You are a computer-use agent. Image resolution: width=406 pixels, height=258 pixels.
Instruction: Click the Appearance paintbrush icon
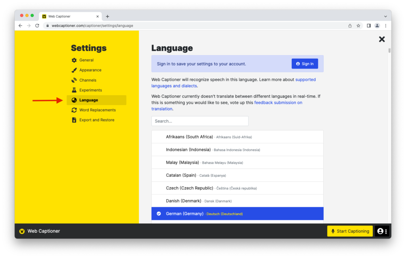click(x=74, y=70)
